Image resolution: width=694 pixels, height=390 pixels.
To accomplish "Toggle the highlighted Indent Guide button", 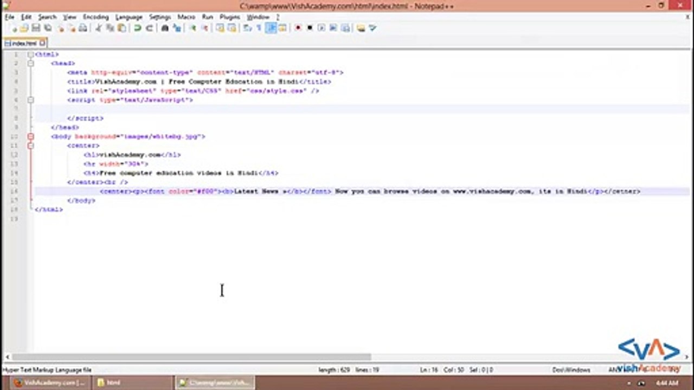I will (271, 28).
